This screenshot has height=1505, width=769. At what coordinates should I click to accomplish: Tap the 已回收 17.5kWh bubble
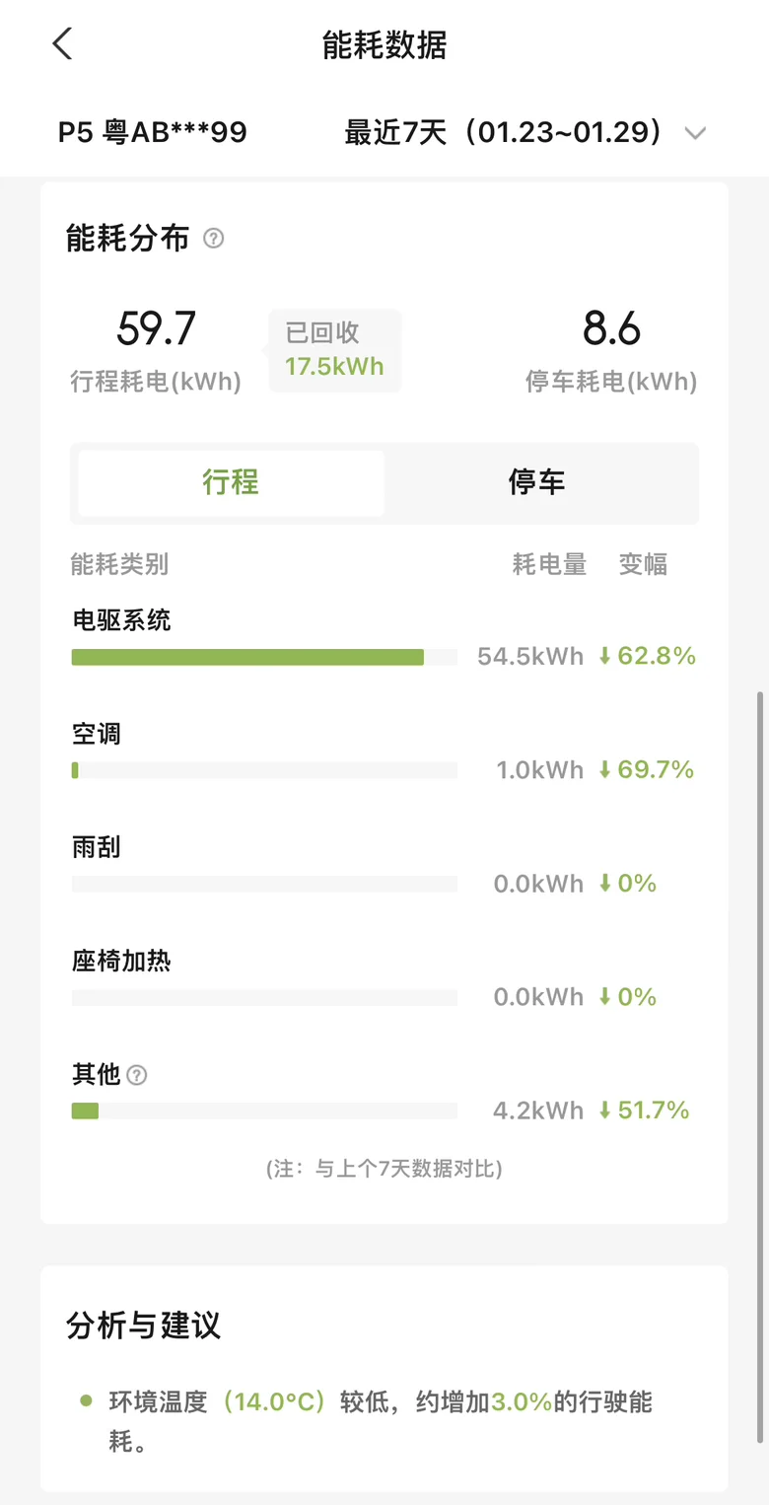pyautogui.click(x=334, y=350)
